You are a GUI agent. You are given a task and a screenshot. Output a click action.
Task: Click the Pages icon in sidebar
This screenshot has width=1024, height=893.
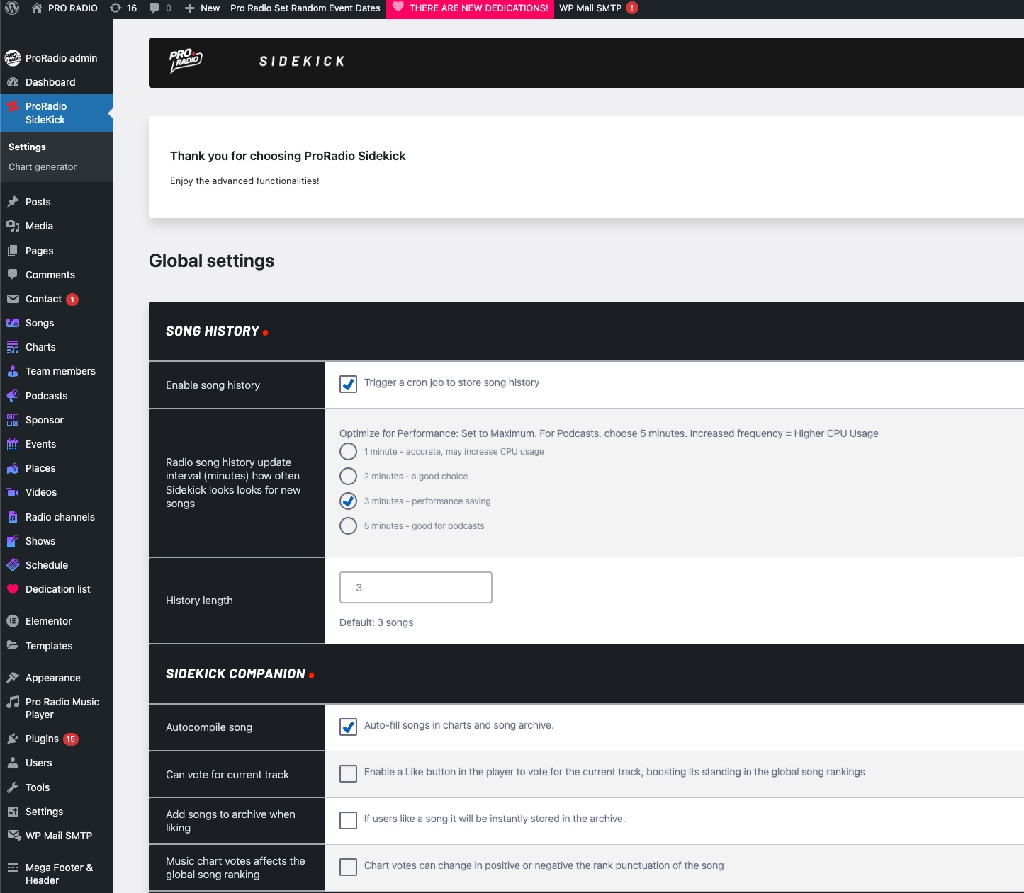[x=13, y=251]
